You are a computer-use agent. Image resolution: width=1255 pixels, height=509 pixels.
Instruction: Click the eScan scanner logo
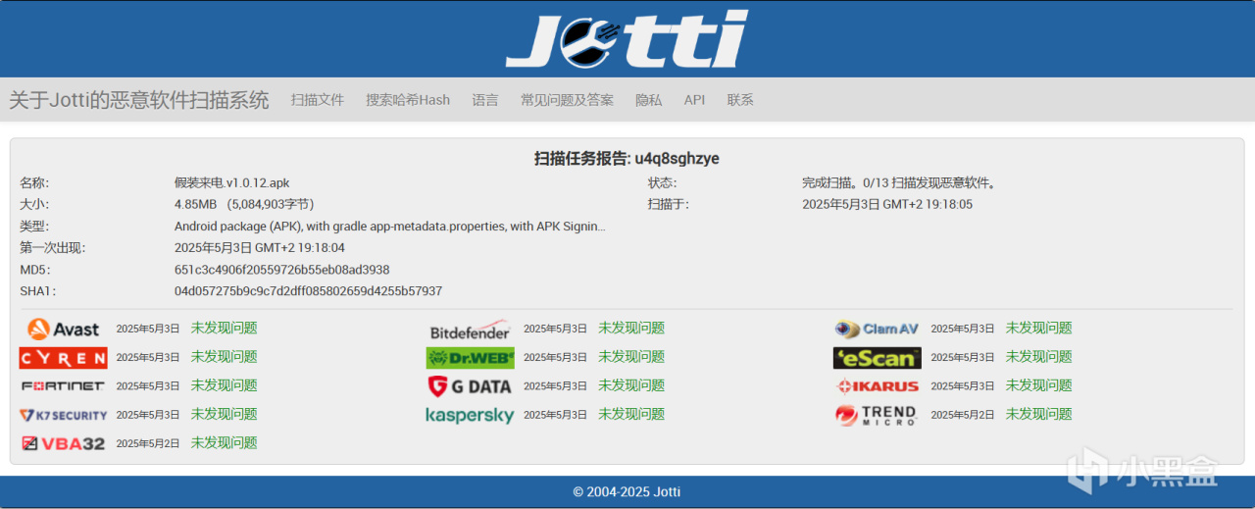tap(878, 357)
